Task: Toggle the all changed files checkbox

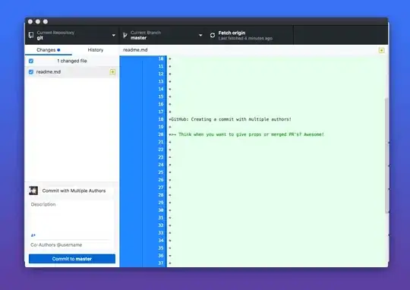Action: pyautogui.click(x=31, y=61)
